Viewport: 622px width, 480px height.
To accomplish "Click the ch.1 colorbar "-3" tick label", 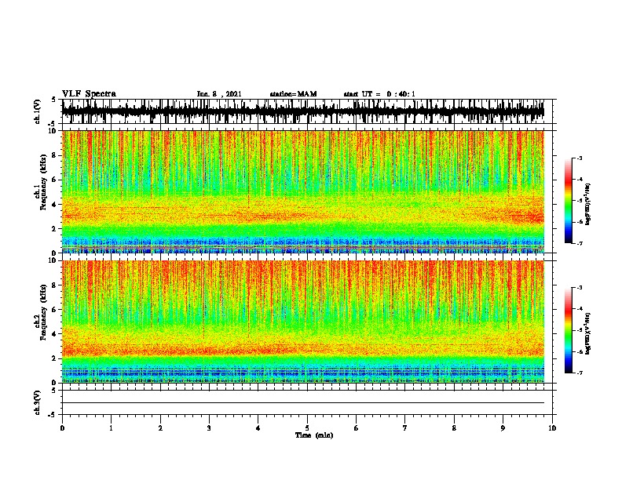I will 580,158.
